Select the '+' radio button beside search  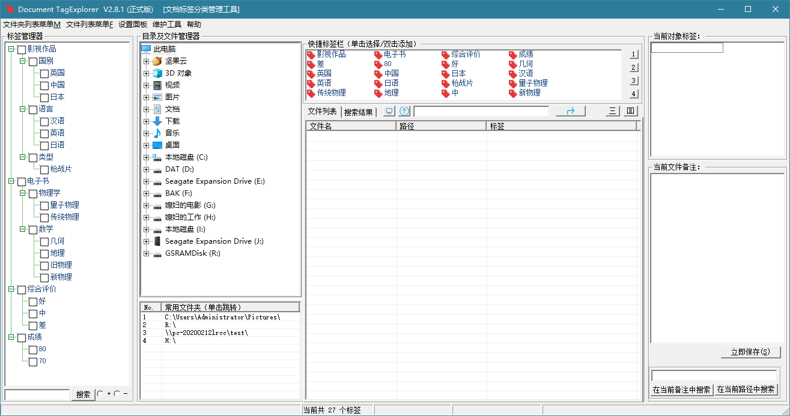[x=100, y=394]
